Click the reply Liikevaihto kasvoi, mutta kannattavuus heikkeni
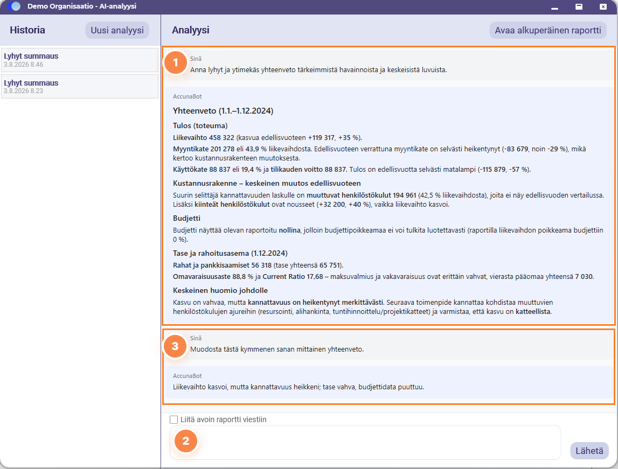The width and height of the screenshot is (618, 469). (x=298, y=387)
